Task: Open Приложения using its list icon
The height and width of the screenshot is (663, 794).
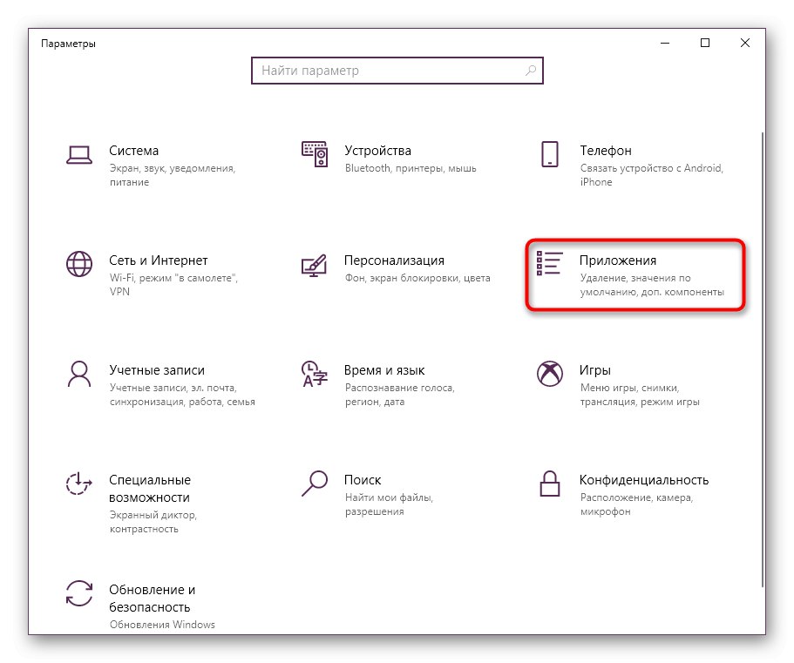Action: tap(549, 264)
